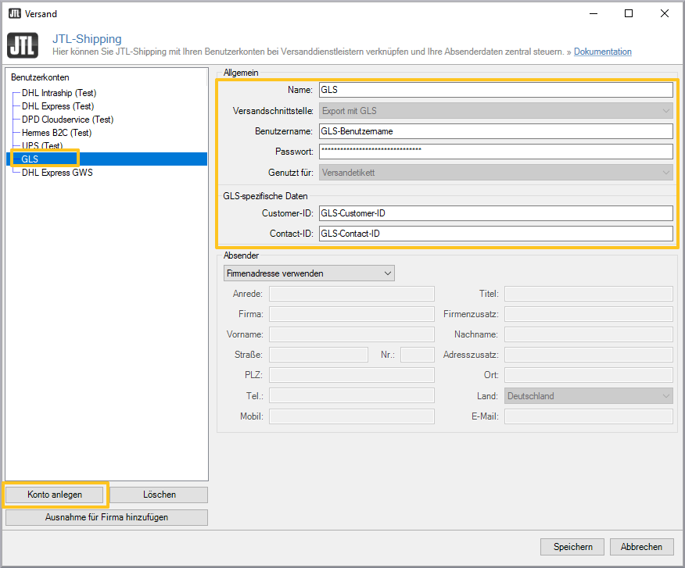Click the Löschen button
This screenshot has width=685, height=568.
pyautogui.click(x=159, y=495)
